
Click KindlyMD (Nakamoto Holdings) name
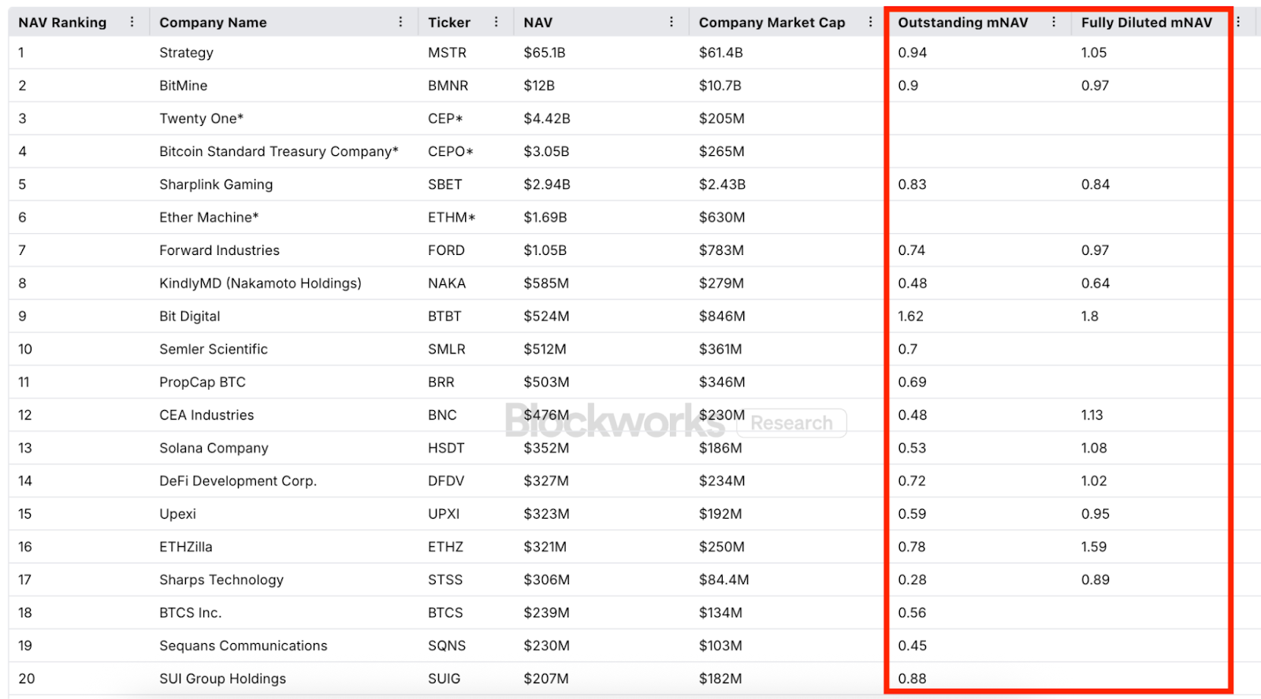pos(260,283)
